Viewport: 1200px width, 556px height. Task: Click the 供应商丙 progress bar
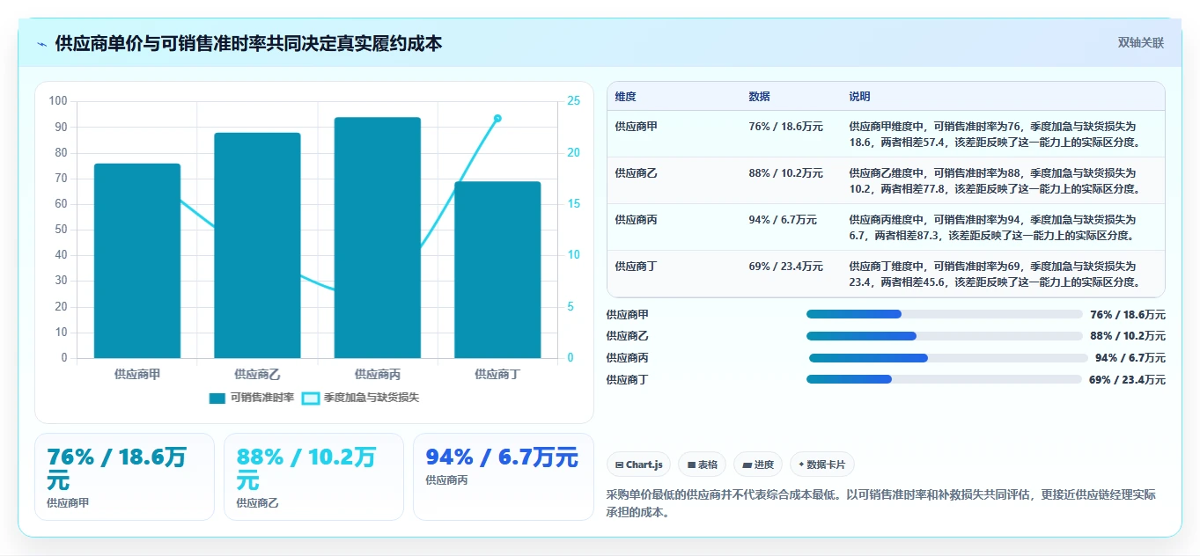(x=949, y=358)
